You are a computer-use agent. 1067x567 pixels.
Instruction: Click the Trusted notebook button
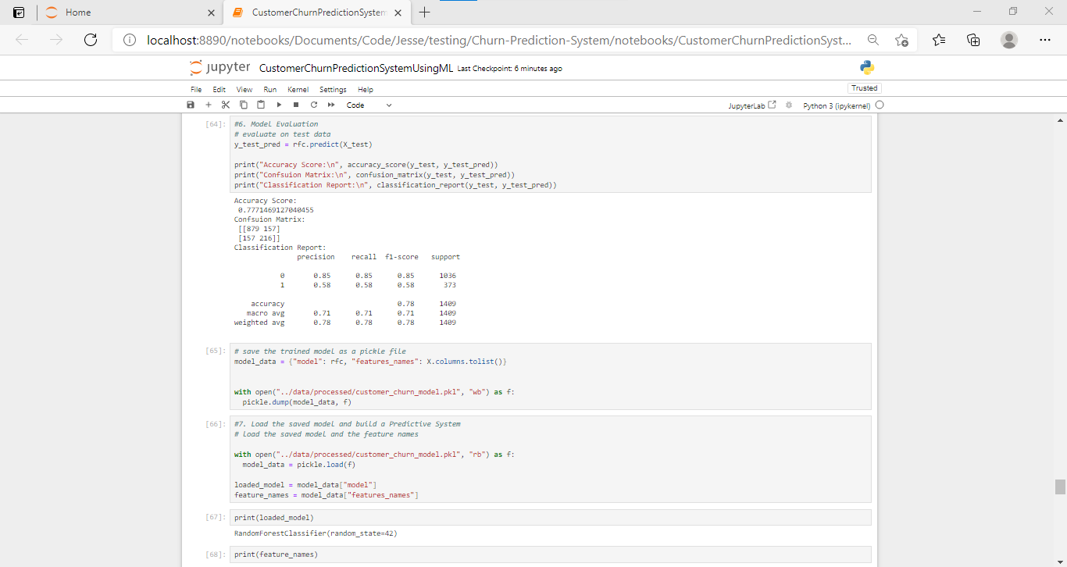pyautogui.click(x=864, y=87)
